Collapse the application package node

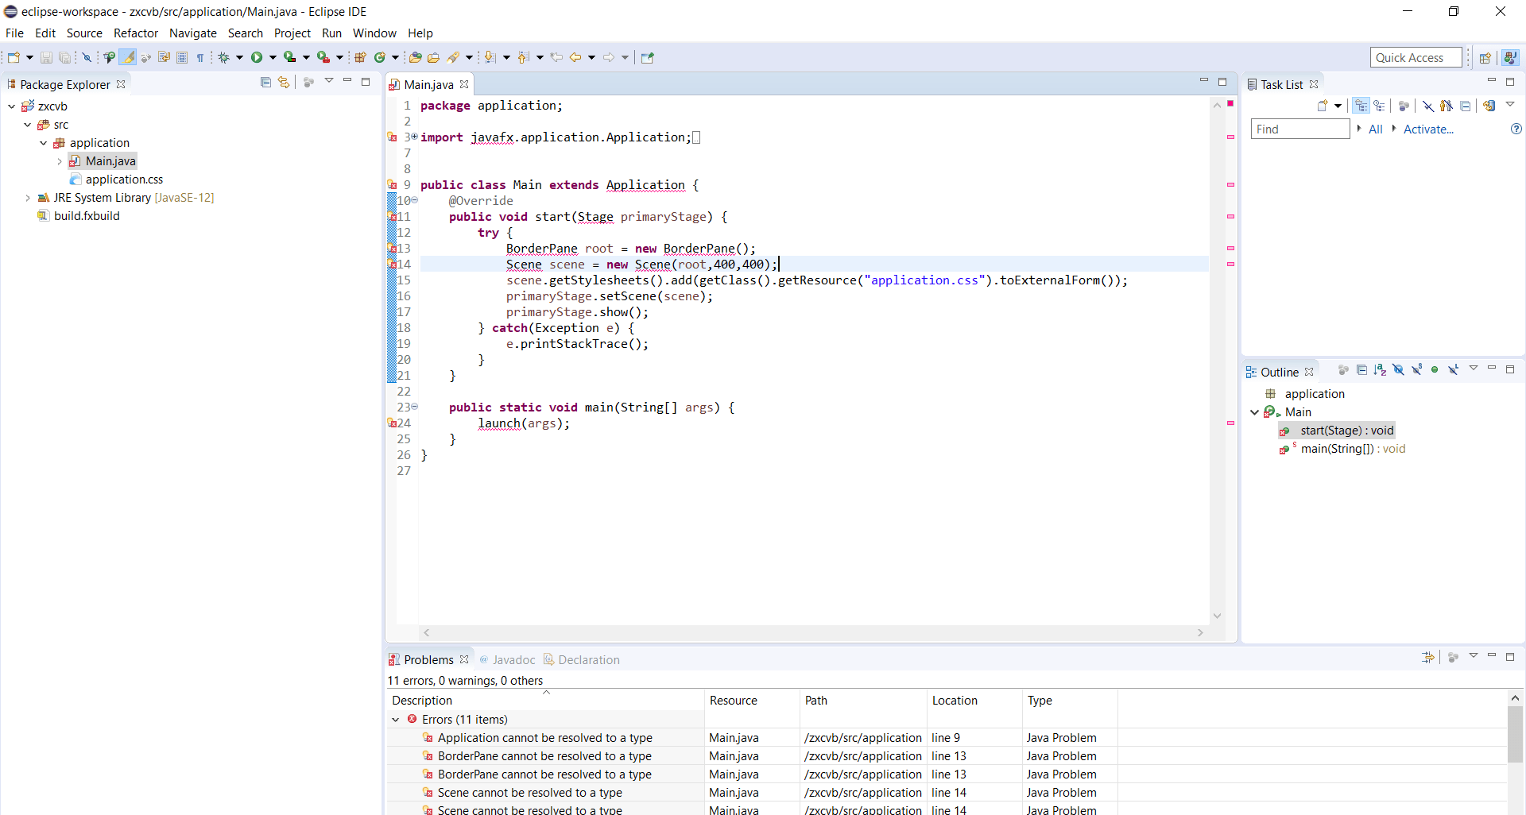[x=44, y=143]
